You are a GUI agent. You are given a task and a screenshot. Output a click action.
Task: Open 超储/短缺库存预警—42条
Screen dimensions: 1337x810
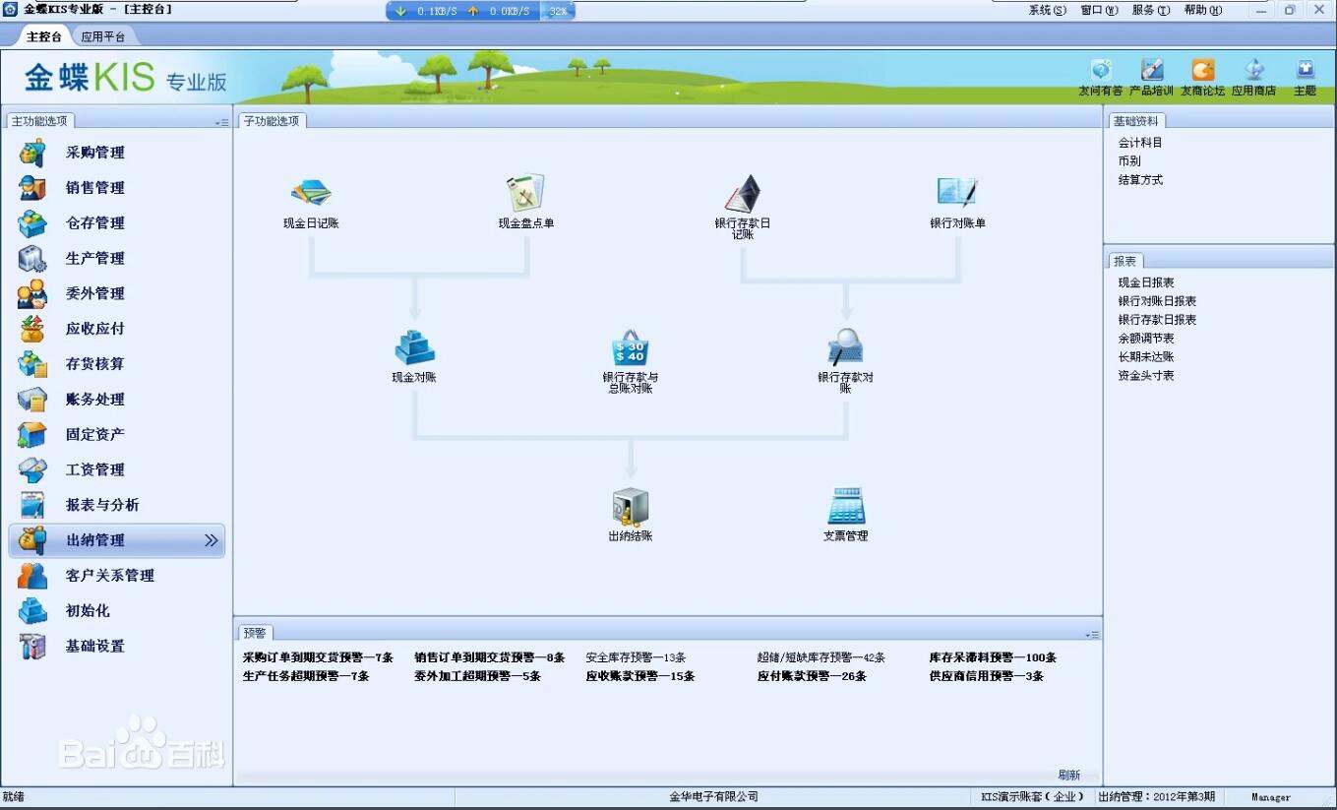click(821, 657)
